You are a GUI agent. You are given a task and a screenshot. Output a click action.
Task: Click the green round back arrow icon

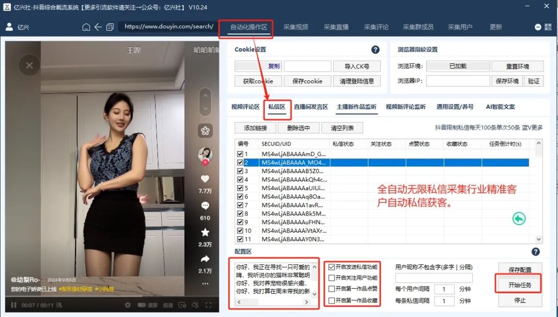[x=519, y=219]
